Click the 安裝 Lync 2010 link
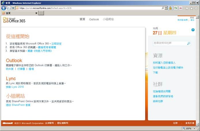The image size is (200, 131). pos(15,87)
